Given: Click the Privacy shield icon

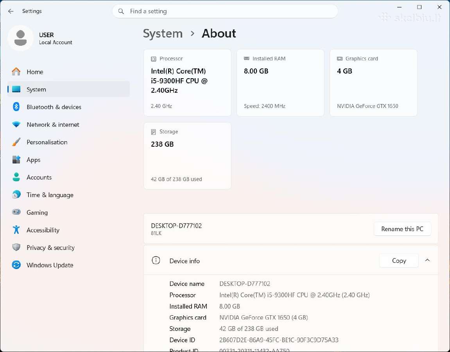Looking at the screenshot, I should pos(16,247).
